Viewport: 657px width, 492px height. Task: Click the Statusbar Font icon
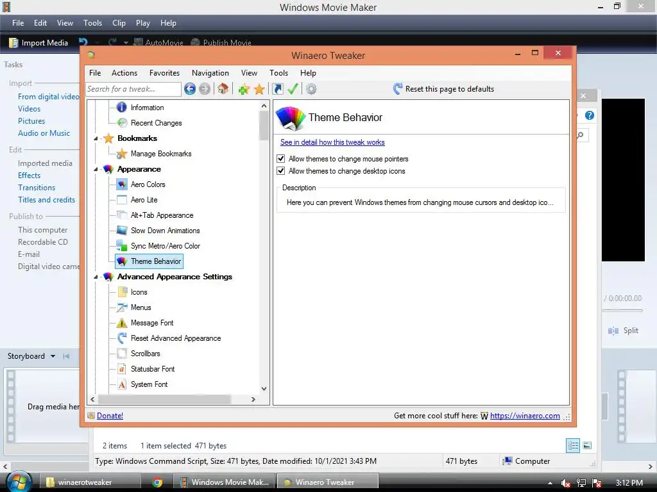coord(121,369)
